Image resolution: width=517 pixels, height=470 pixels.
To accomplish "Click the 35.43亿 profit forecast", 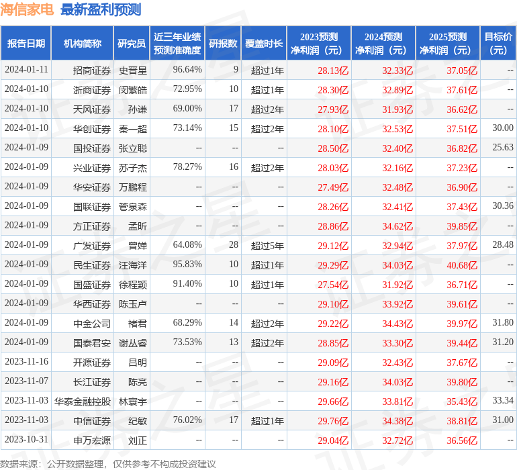I will click(x=462, y=402).
